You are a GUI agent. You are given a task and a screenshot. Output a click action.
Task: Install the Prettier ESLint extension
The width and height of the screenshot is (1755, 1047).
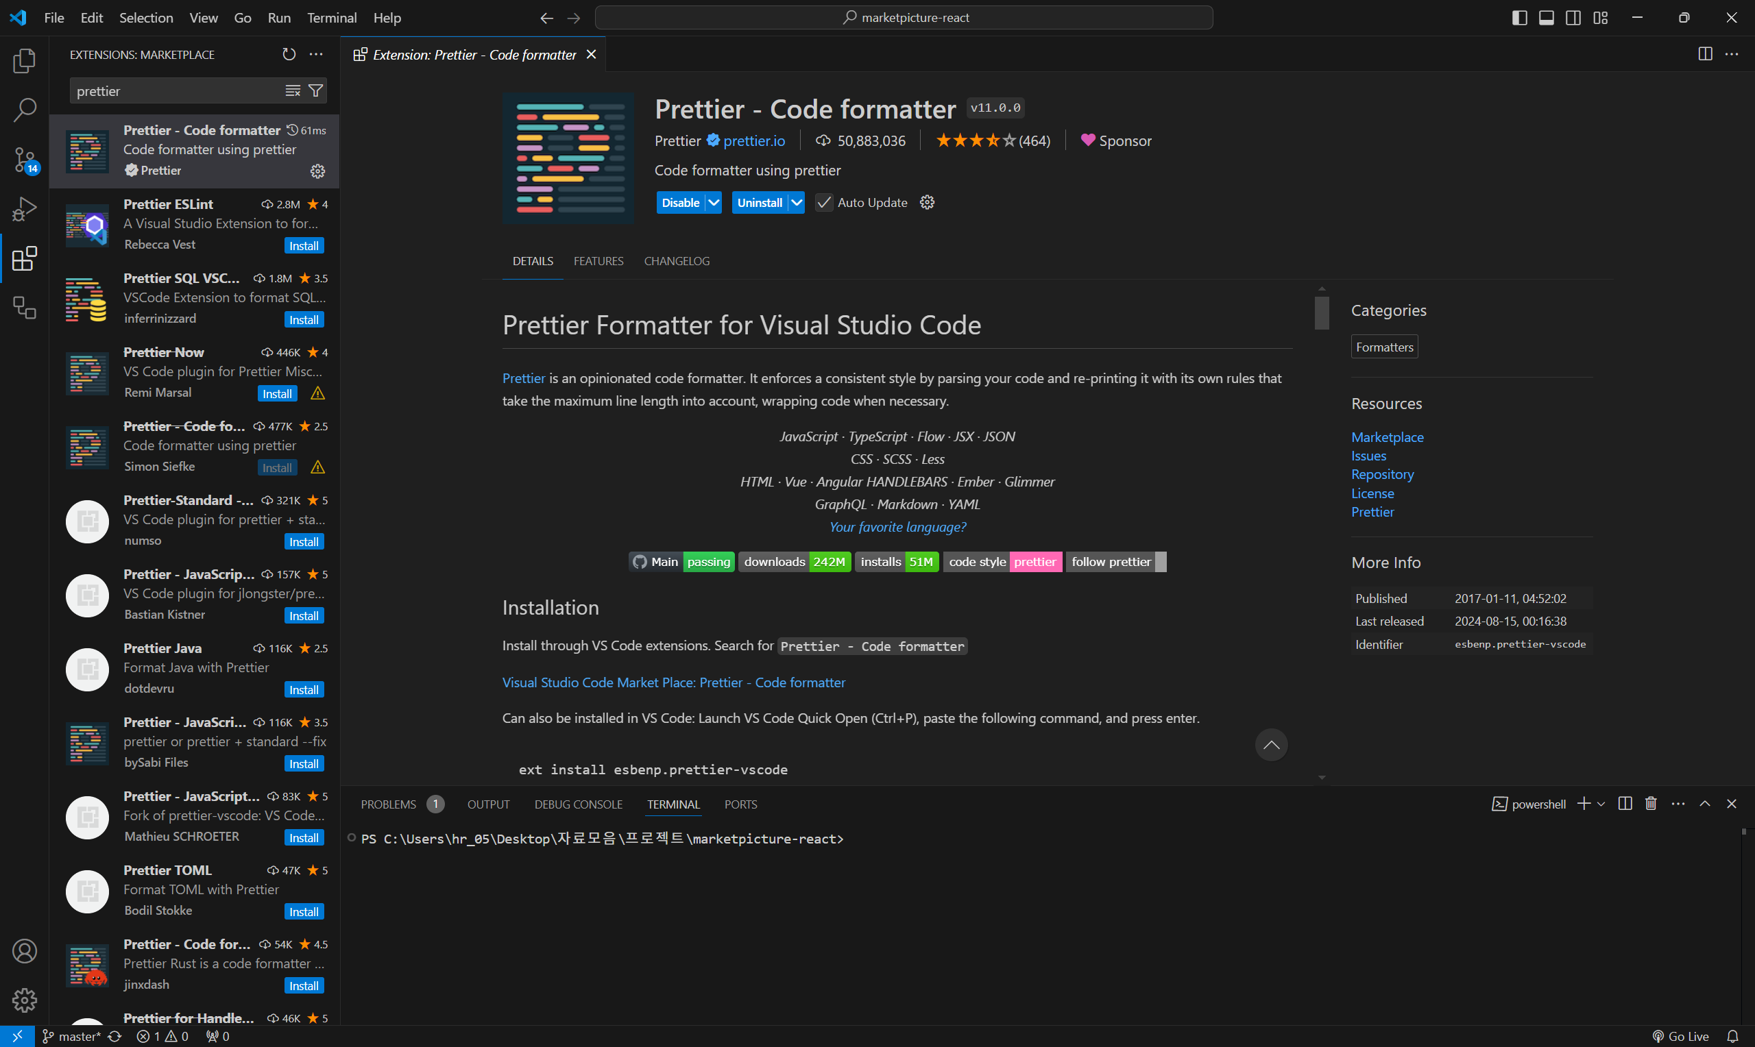tap(304, 245)
